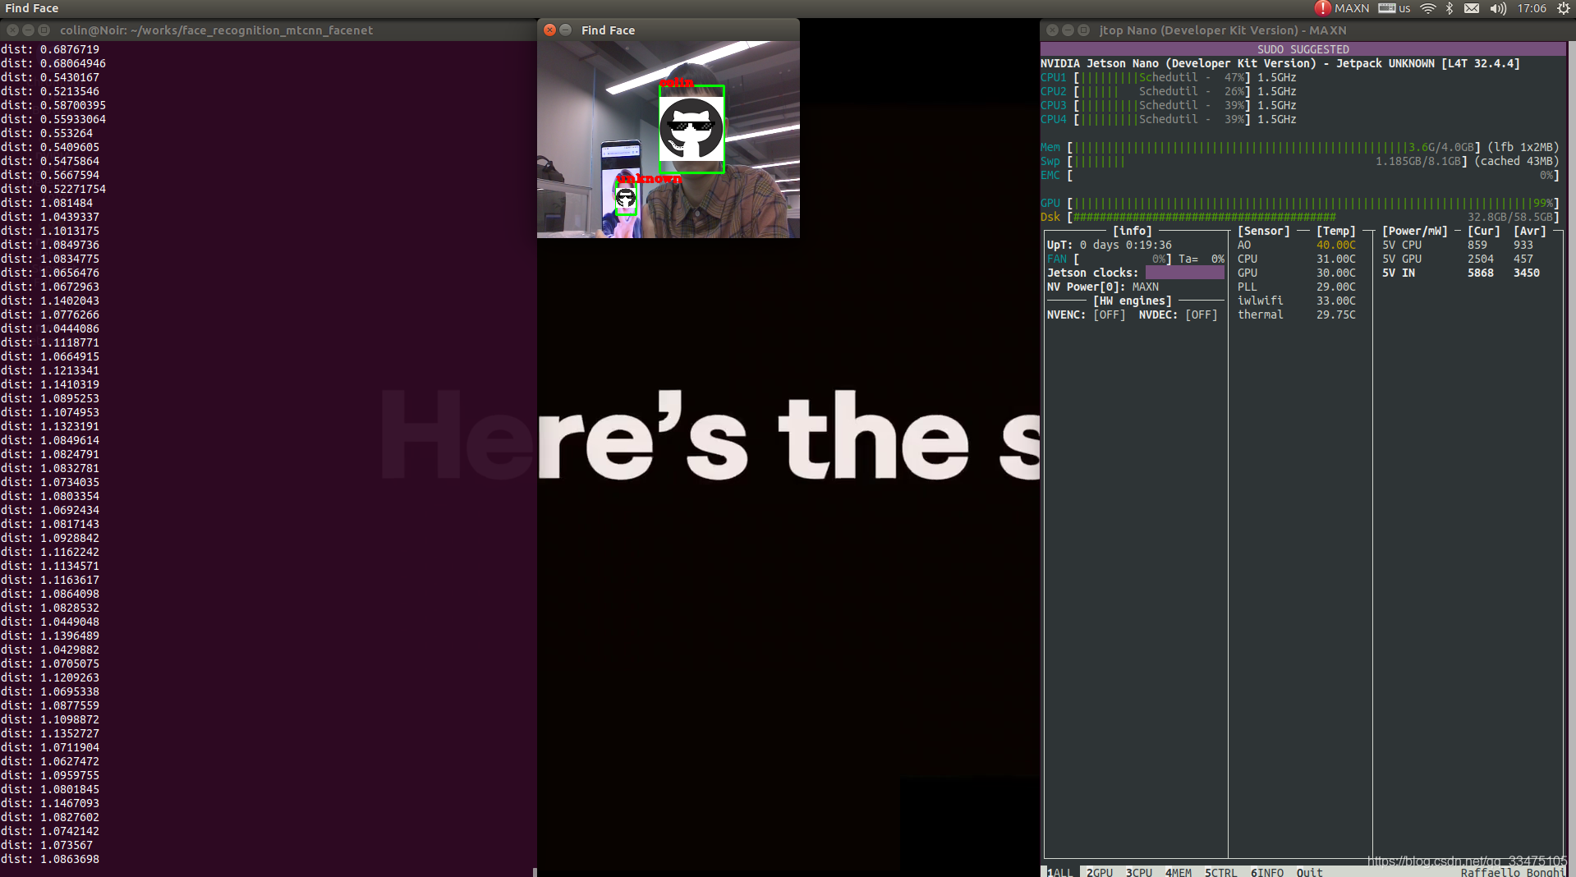Click the Jetson clocks status bar
This screenshot has width=1576, height=877.
point(1184,273)
